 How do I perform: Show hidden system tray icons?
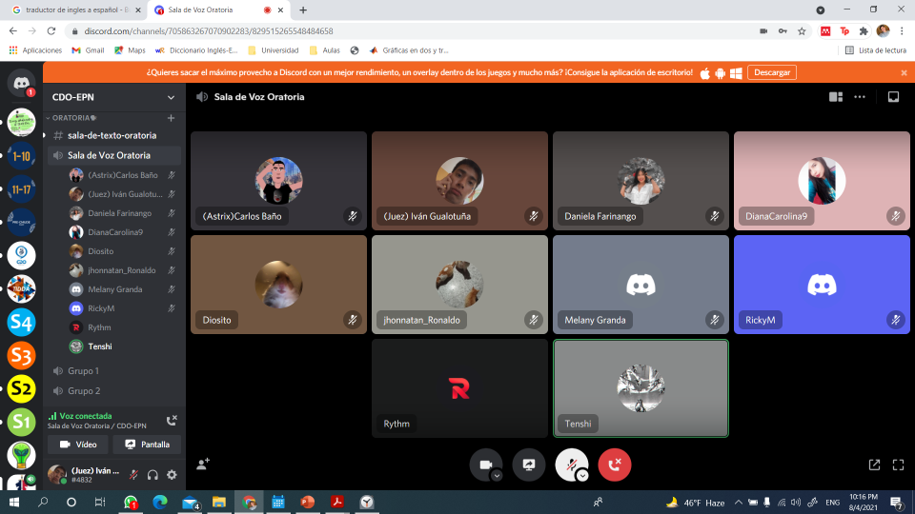pyautogui.click(x=738, y=502)
